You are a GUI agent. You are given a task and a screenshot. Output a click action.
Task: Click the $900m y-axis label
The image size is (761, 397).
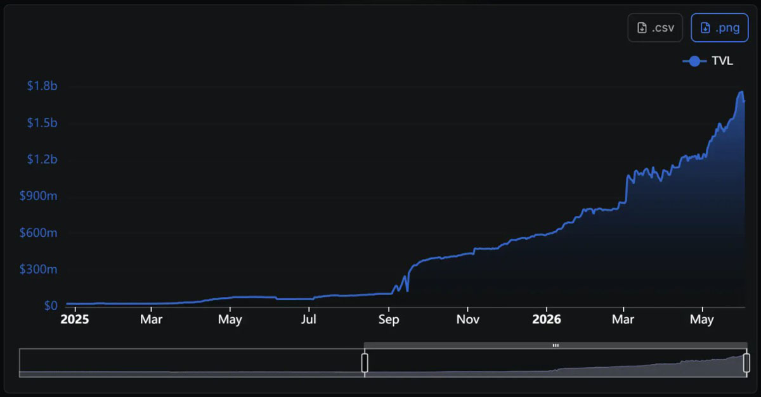pyautogui.click(x=39, y=196)
